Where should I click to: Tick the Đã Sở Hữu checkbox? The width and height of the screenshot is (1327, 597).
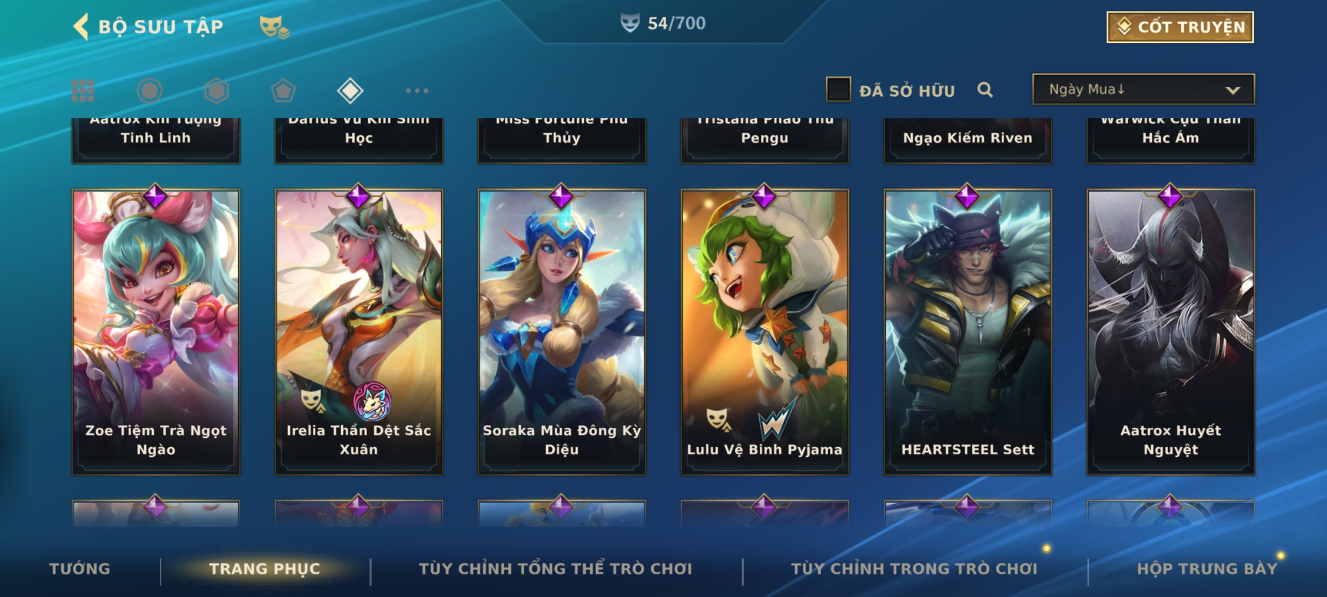(838, 90)
